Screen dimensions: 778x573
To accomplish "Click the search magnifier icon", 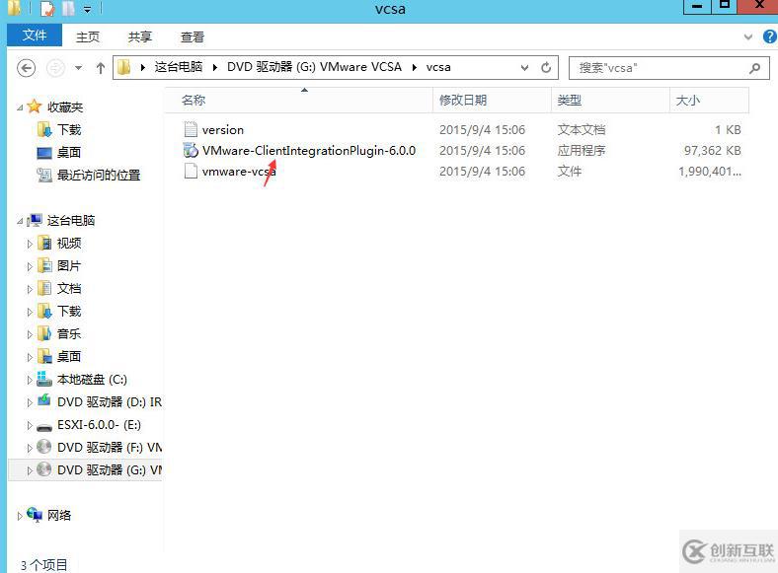I will click(754, 68).
